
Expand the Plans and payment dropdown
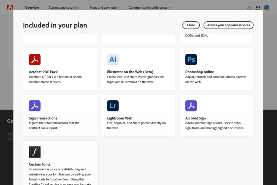(x=104, y=8)
